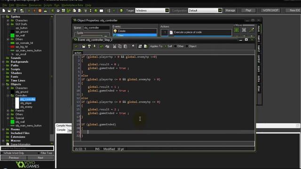
Task: Expand the GUI Stuffs sprite folder
Action: (x=8, y=24)
